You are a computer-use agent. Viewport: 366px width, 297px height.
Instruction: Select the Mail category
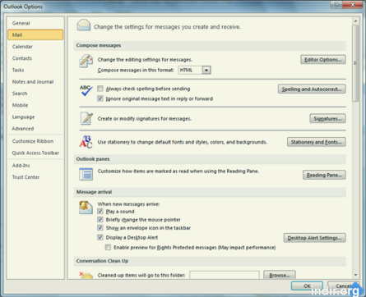[x=35, y=34]
